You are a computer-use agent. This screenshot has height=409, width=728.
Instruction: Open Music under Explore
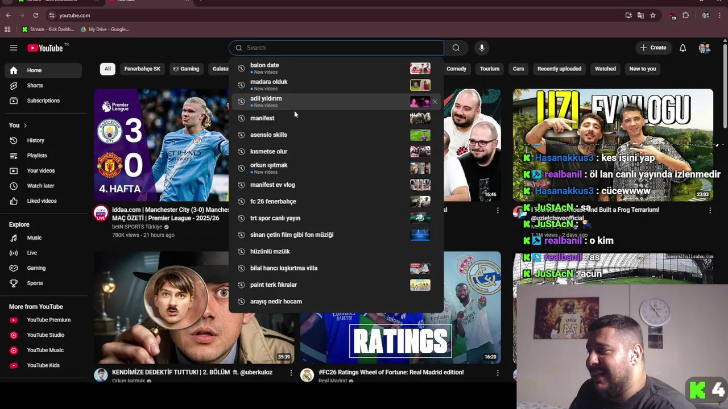click(x=43, y=237)
